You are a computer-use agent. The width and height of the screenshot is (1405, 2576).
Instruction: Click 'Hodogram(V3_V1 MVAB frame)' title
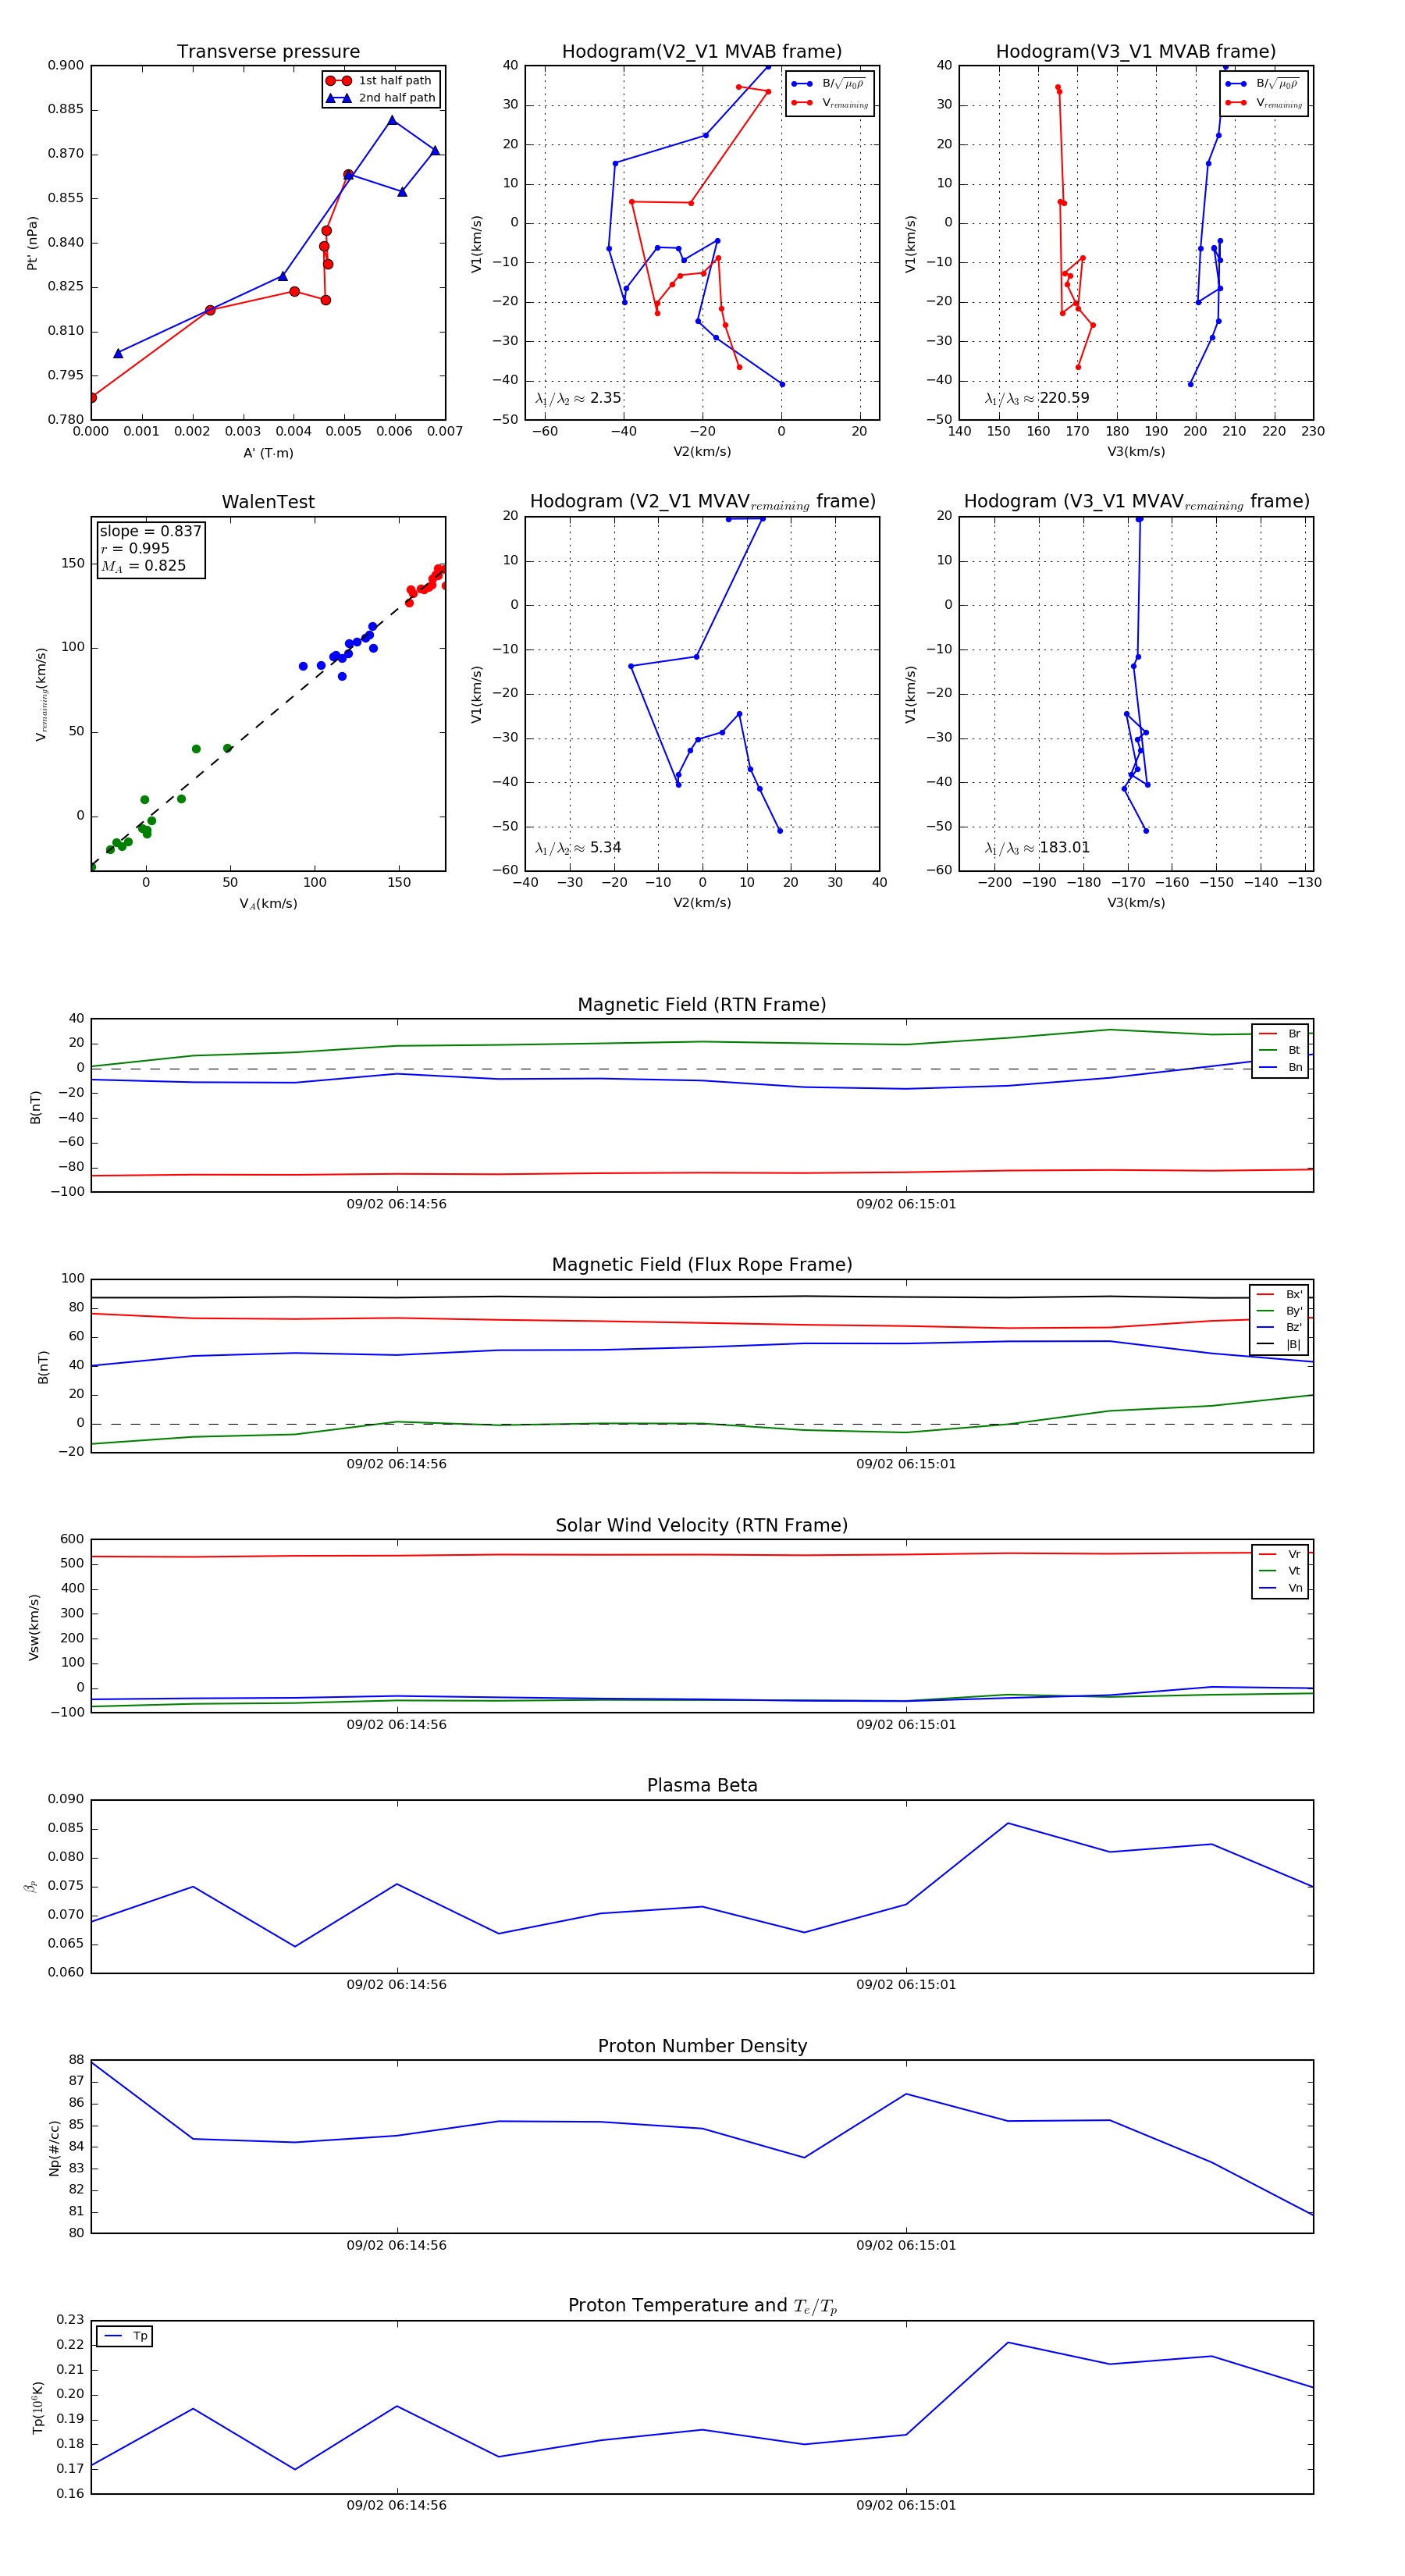(1136, 52)
